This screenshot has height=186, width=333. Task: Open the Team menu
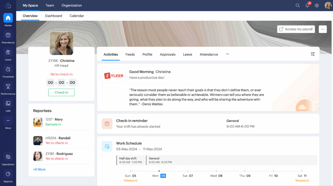(50, 6)
